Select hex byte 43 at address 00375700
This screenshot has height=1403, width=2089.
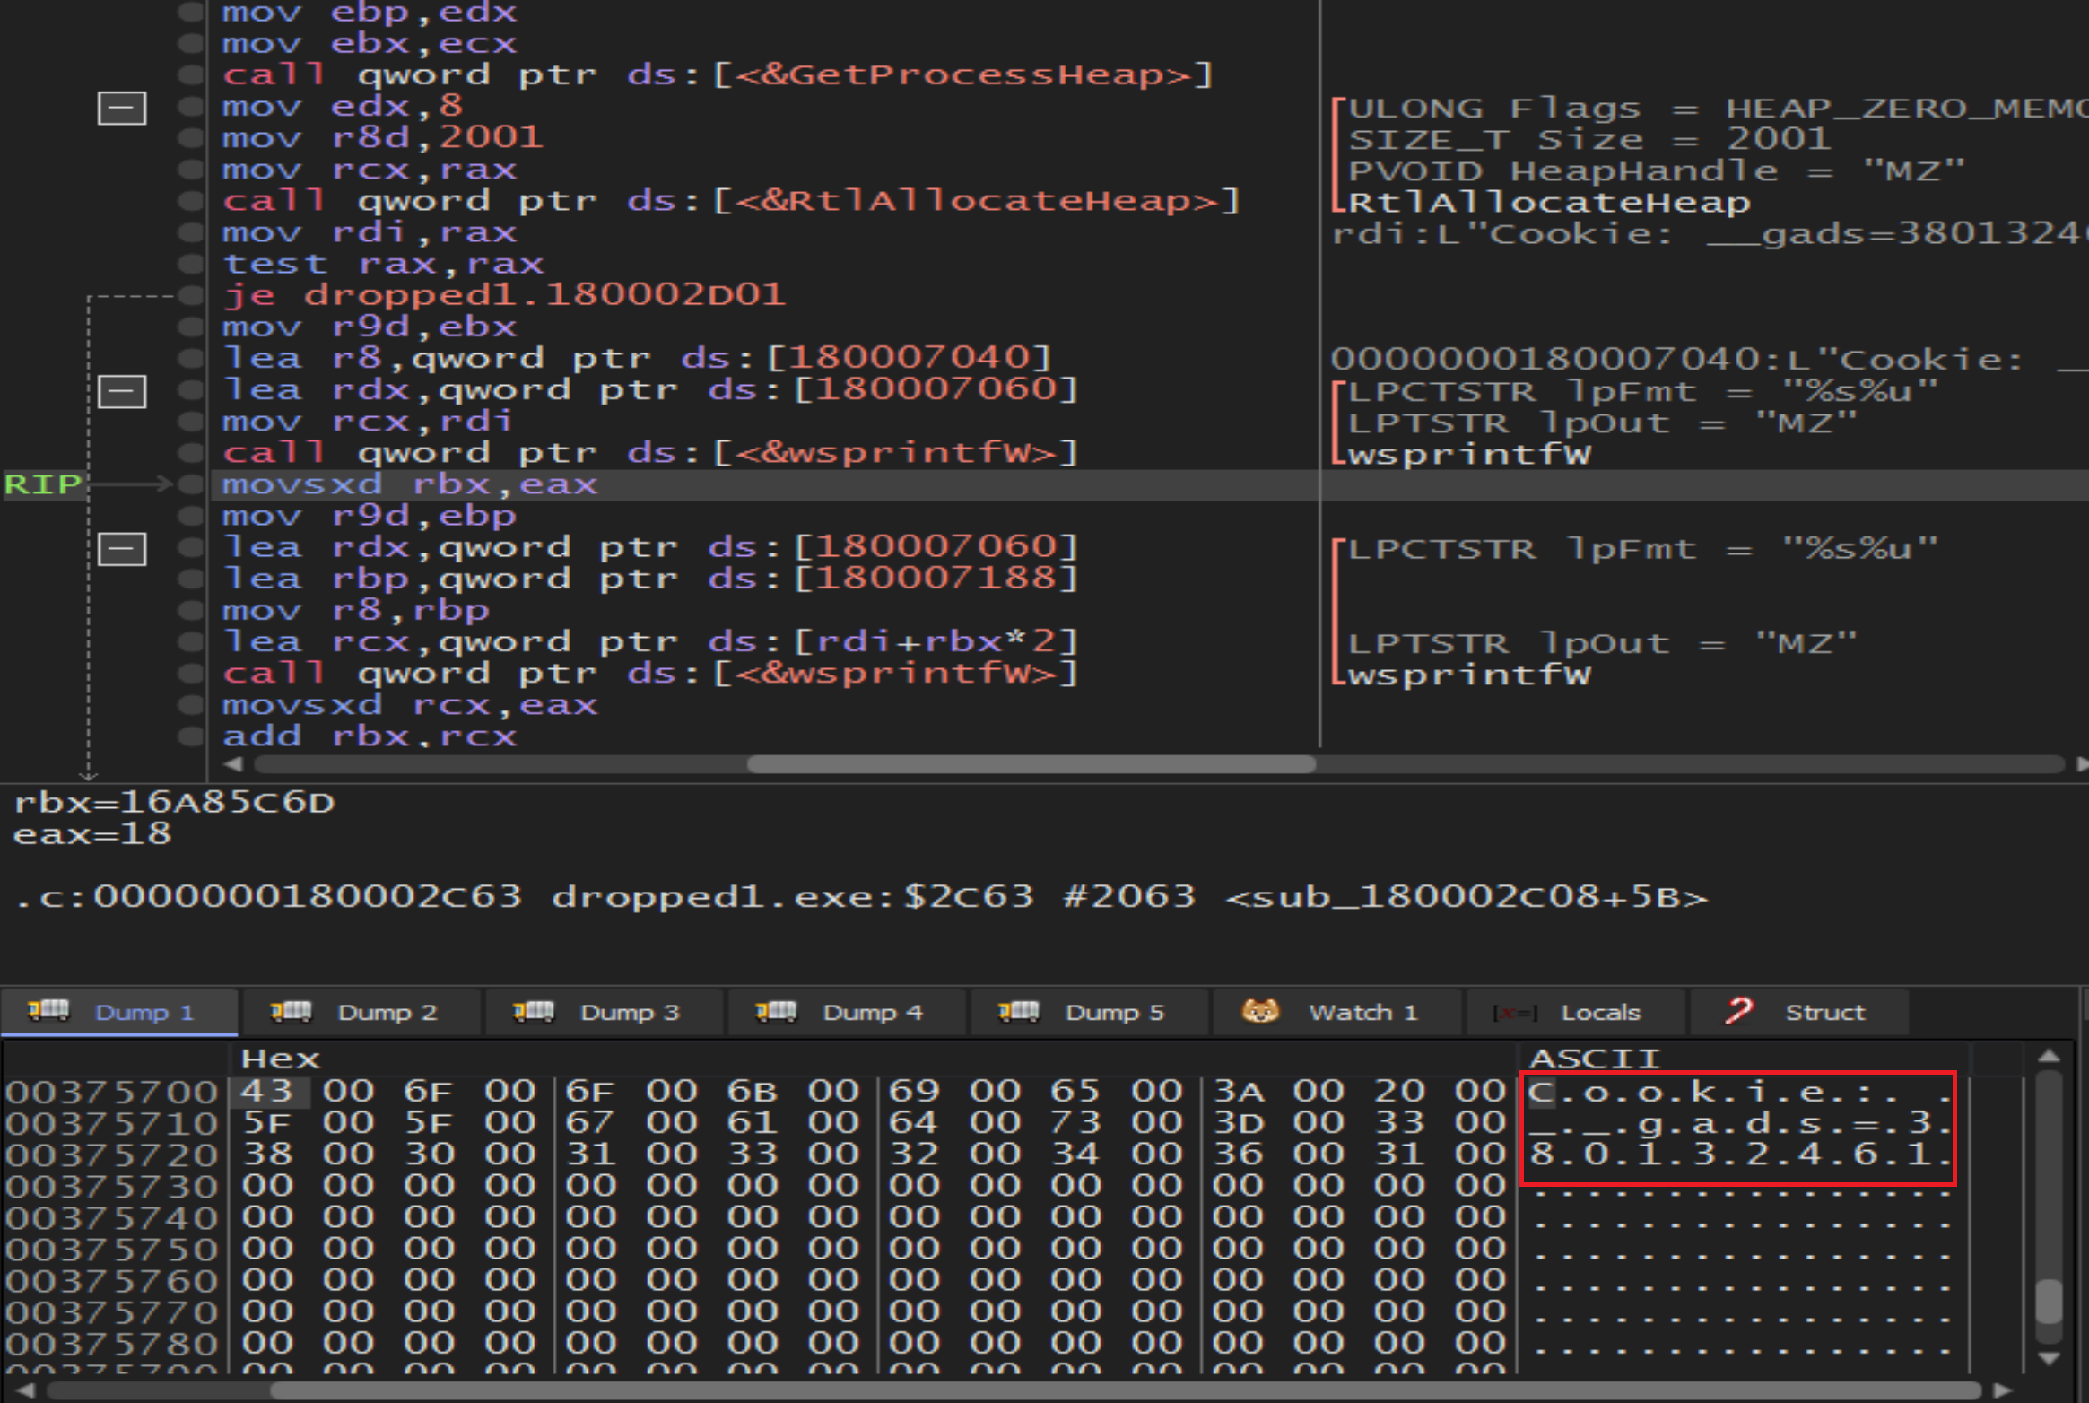(x=267, y=1091)
